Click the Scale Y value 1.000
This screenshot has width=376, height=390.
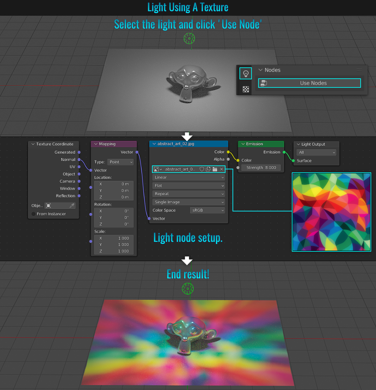[x=123, y=244]
